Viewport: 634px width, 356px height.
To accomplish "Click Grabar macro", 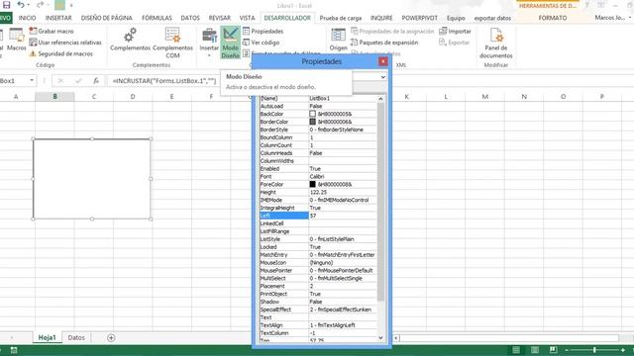I will click(52, 31).
